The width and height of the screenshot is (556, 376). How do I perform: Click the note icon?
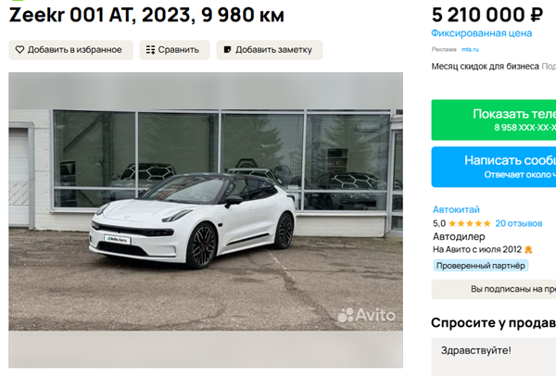tap(227, 50)
